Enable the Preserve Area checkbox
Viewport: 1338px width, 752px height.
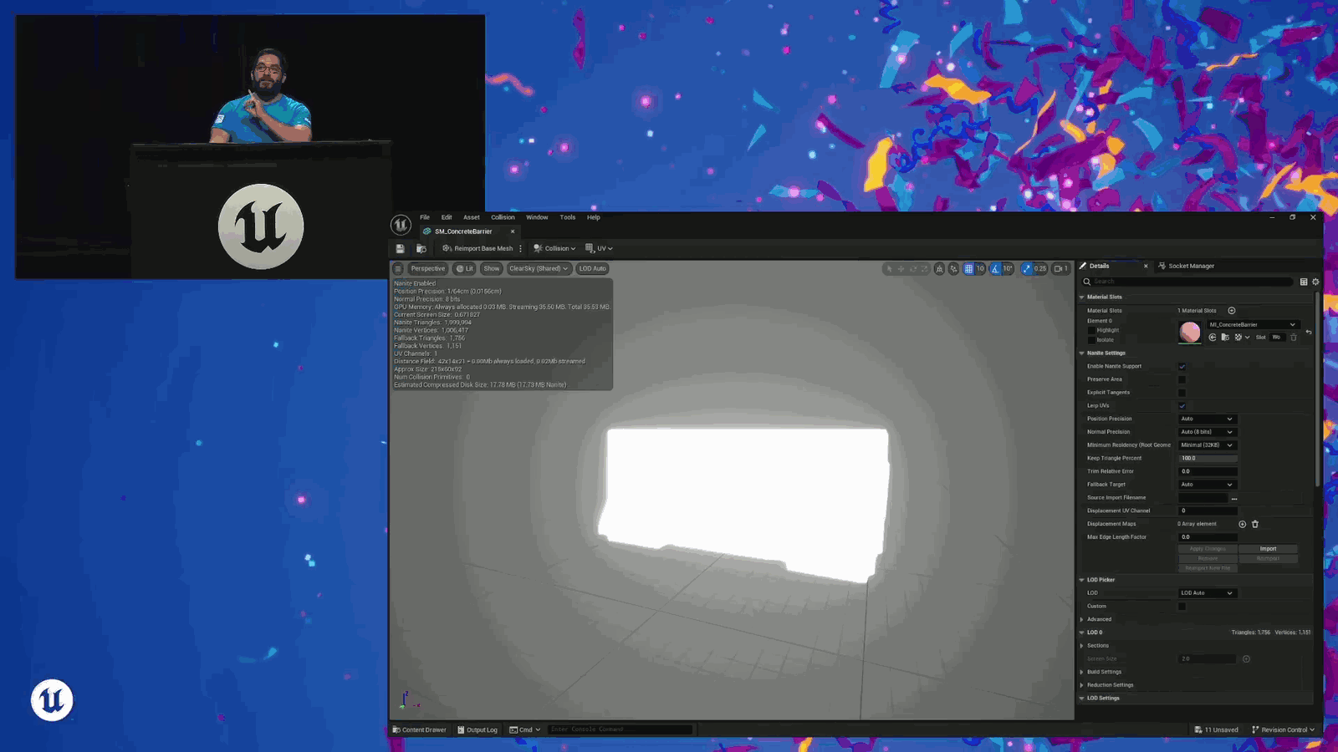[x=1182, y=379]
